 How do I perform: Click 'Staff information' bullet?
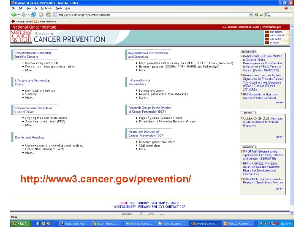(x=149, y=146)
